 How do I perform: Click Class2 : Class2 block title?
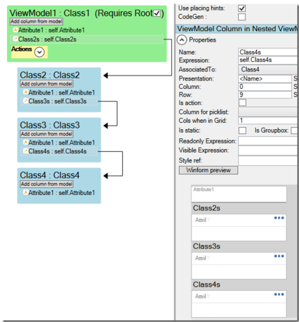[x=49, y=75]
